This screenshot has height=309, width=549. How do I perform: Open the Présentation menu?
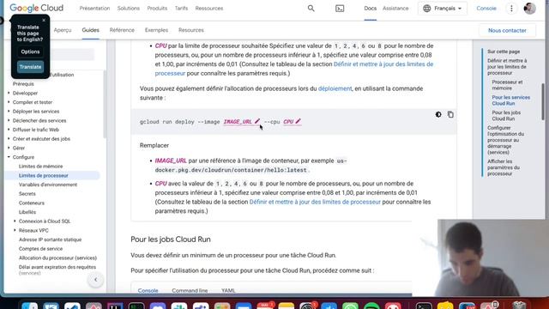pyautogui.click(x=94, y=9)
